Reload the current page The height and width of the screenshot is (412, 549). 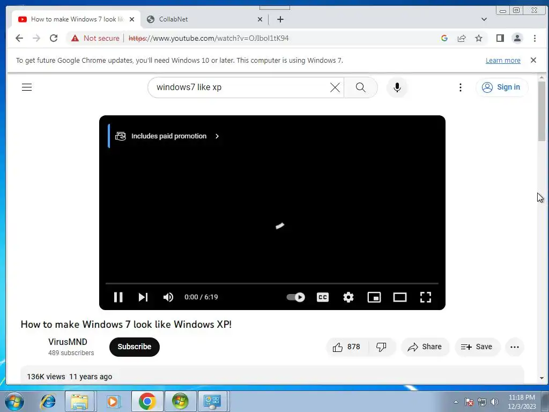[x=54, y=38]
